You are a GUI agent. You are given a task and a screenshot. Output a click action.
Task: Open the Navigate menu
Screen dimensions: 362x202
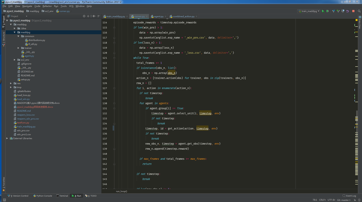[27, 6]
